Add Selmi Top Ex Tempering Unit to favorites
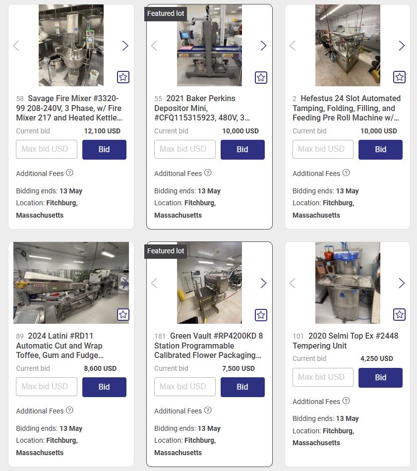The height and width of the screenshot is (471, 417). coord(399,314)
